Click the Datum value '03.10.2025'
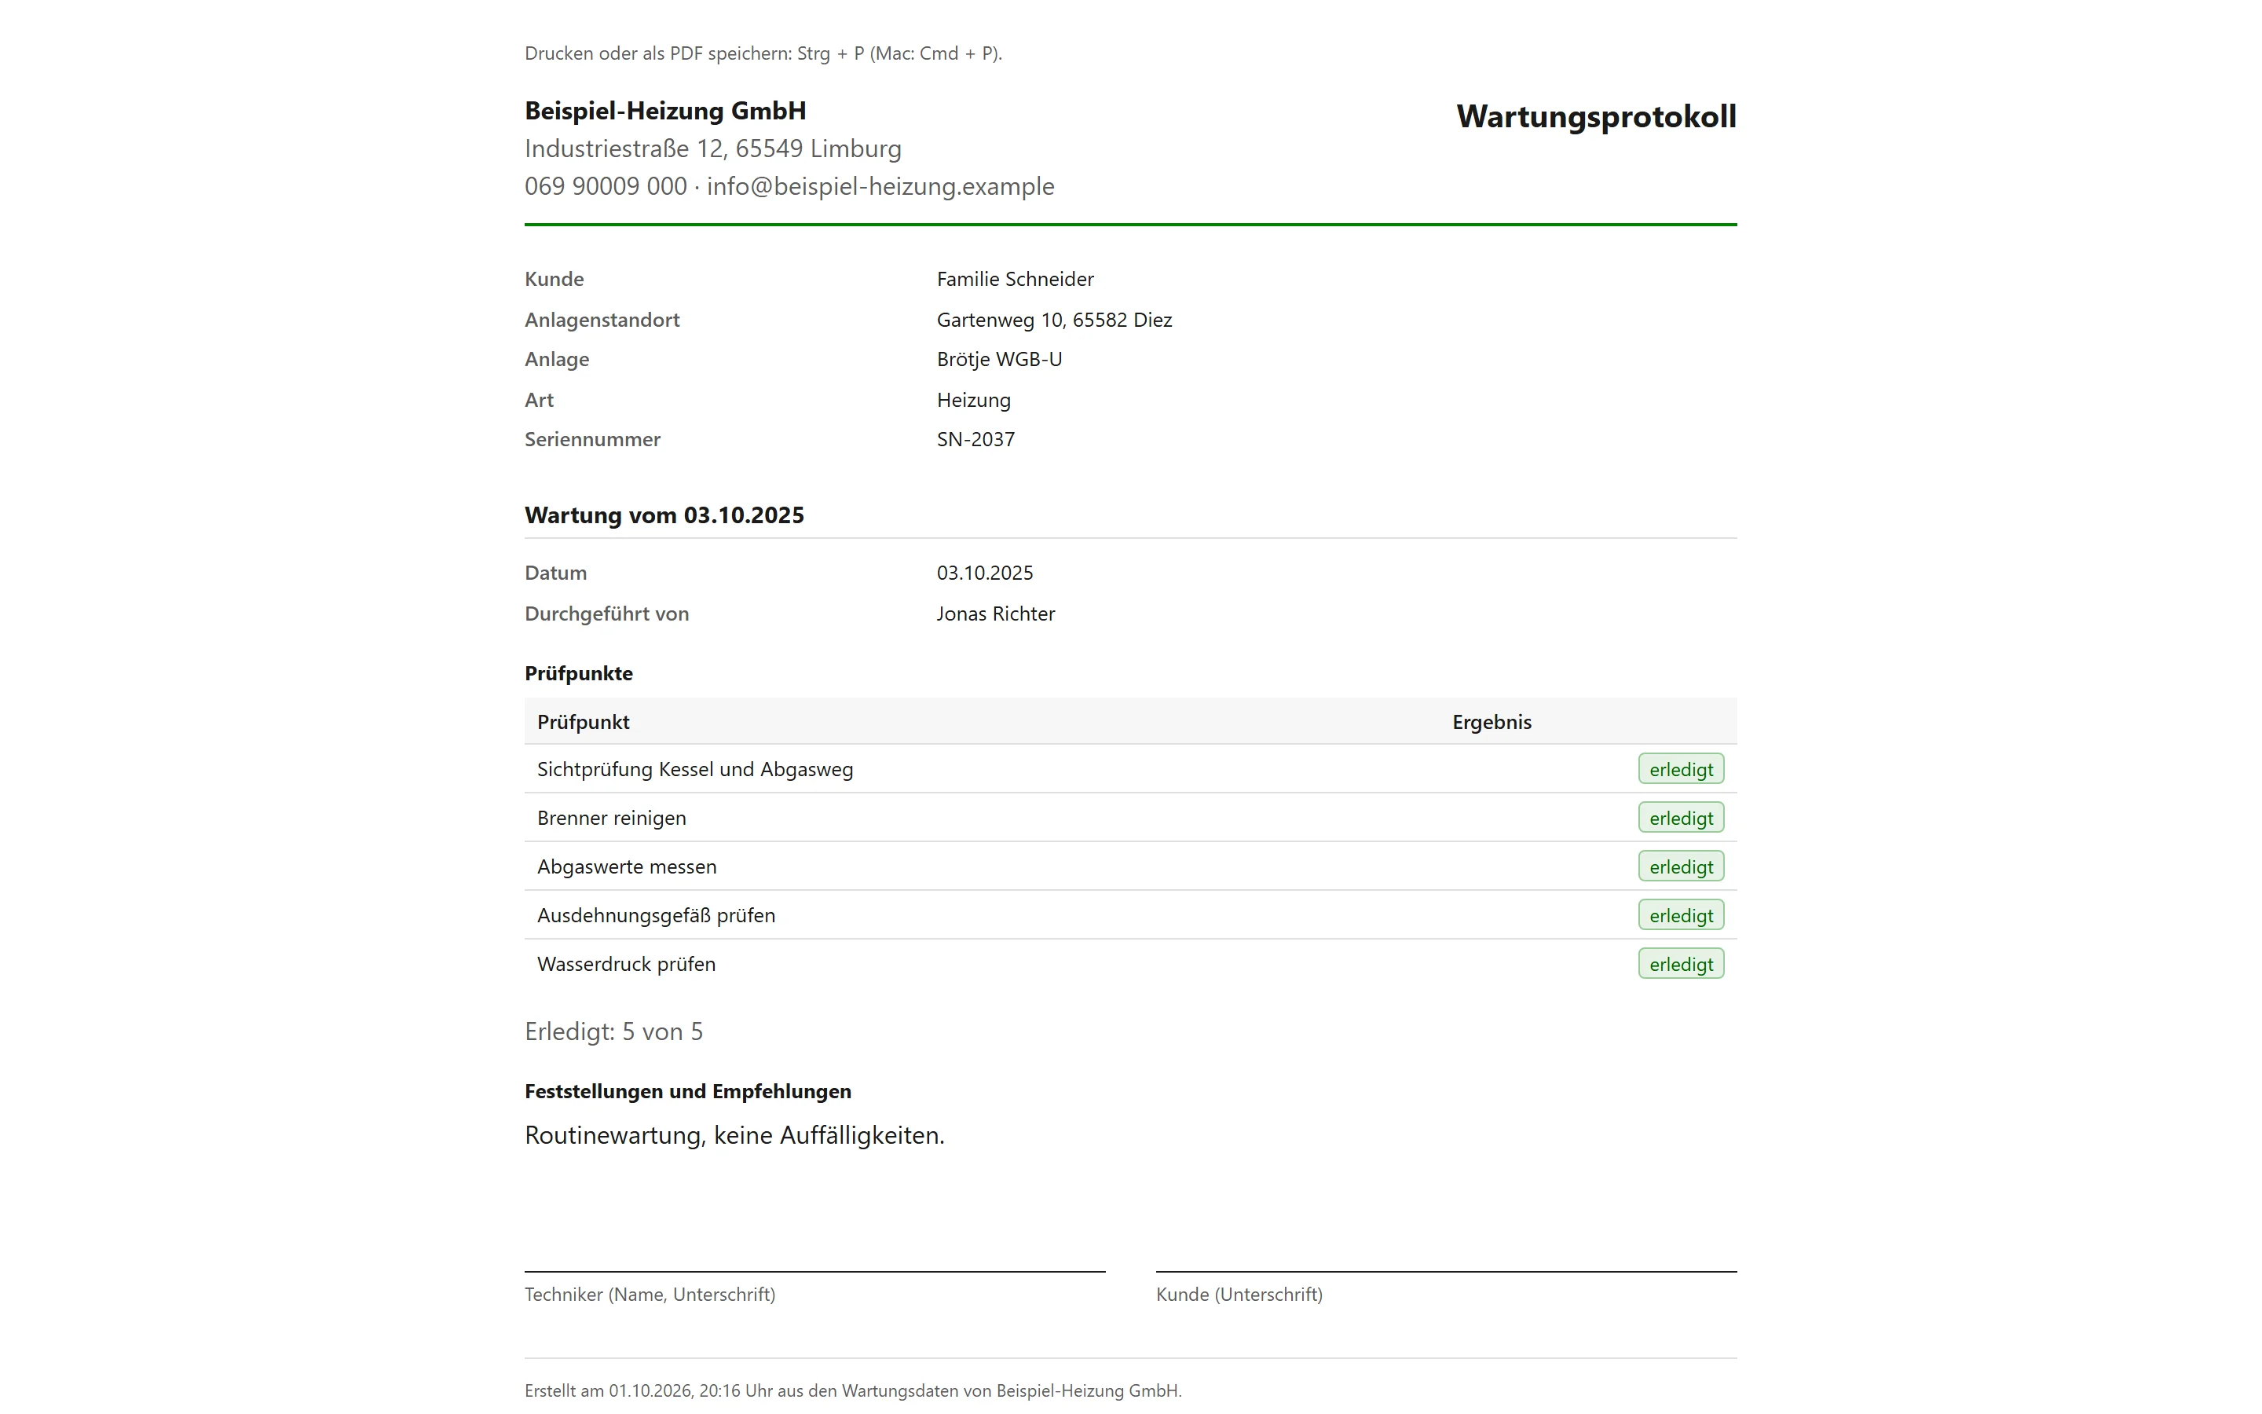The height and width of the screenshot is (1414, 2262). pyautogui.click(x=985, y=573)
